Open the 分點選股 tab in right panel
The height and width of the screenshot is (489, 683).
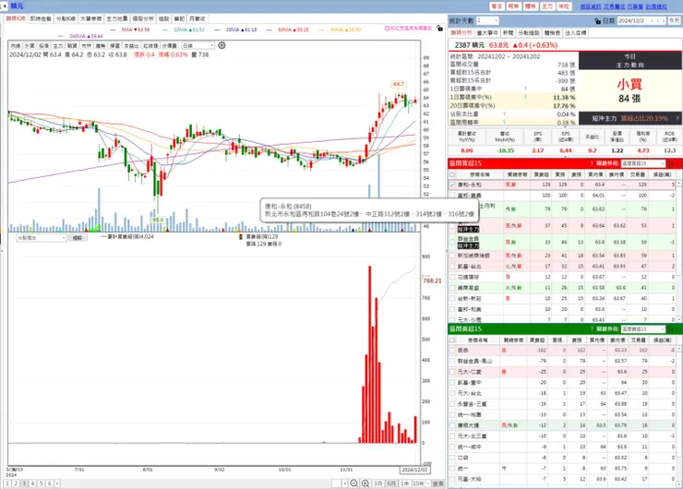[x=528, y=32]
